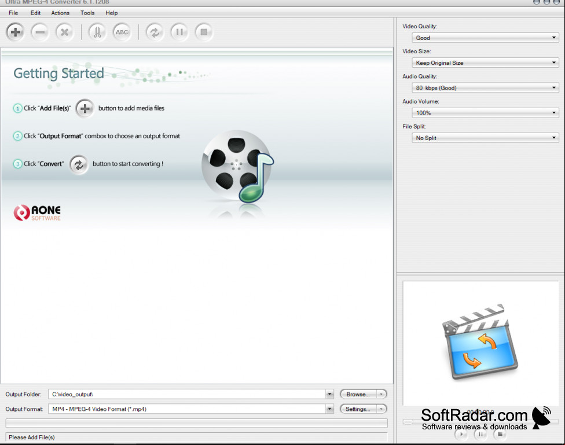
Task: Stop conversion with the toolbar stop button
Action: pos(204,32)
